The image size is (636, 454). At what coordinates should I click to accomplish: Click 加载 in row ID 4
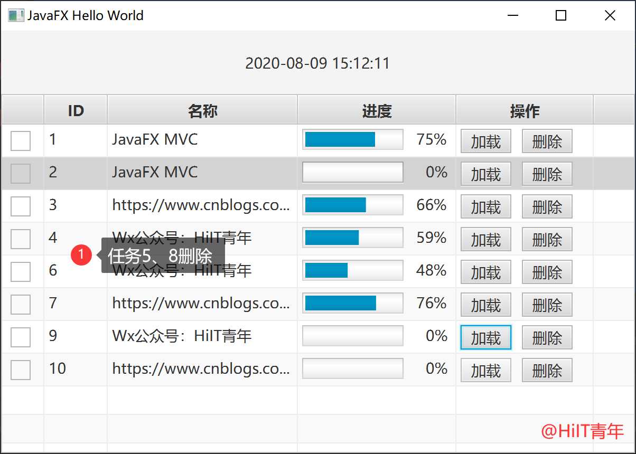(486, 239)
